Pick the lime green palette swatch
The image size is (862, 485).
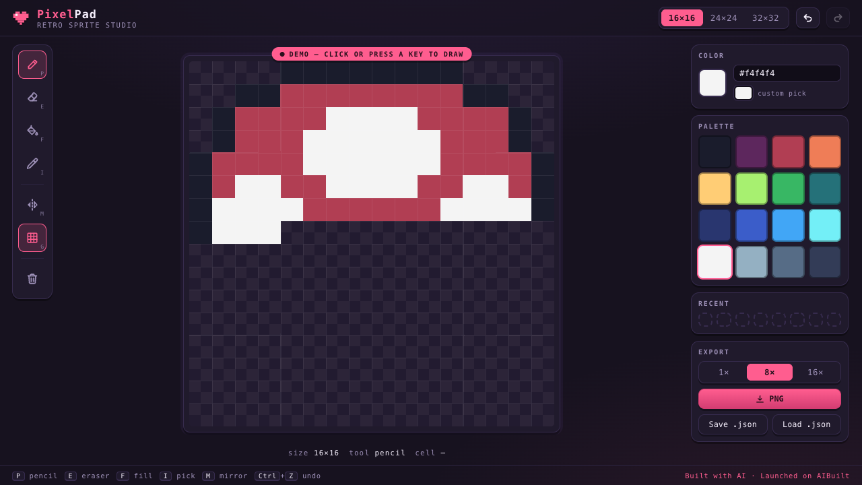(x=752, y=189)
